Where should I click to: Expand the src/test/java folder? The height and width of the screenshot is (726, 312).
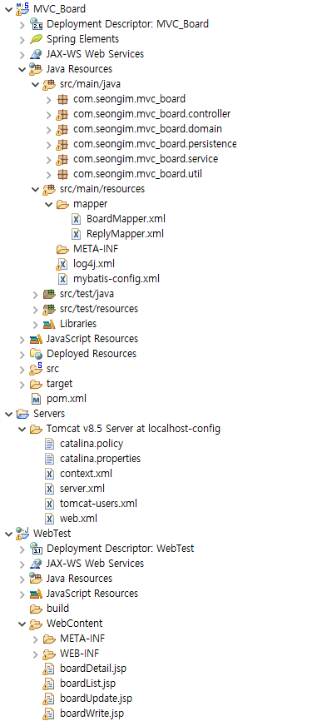coord(35,294)
